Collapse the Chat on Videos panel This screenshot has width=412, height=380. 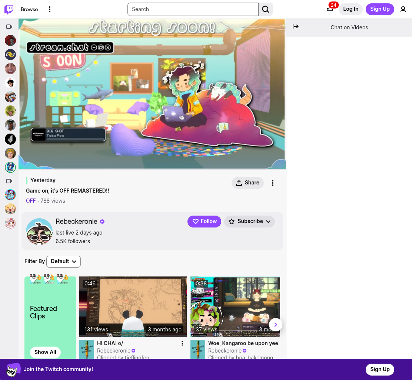coord(295,26)
